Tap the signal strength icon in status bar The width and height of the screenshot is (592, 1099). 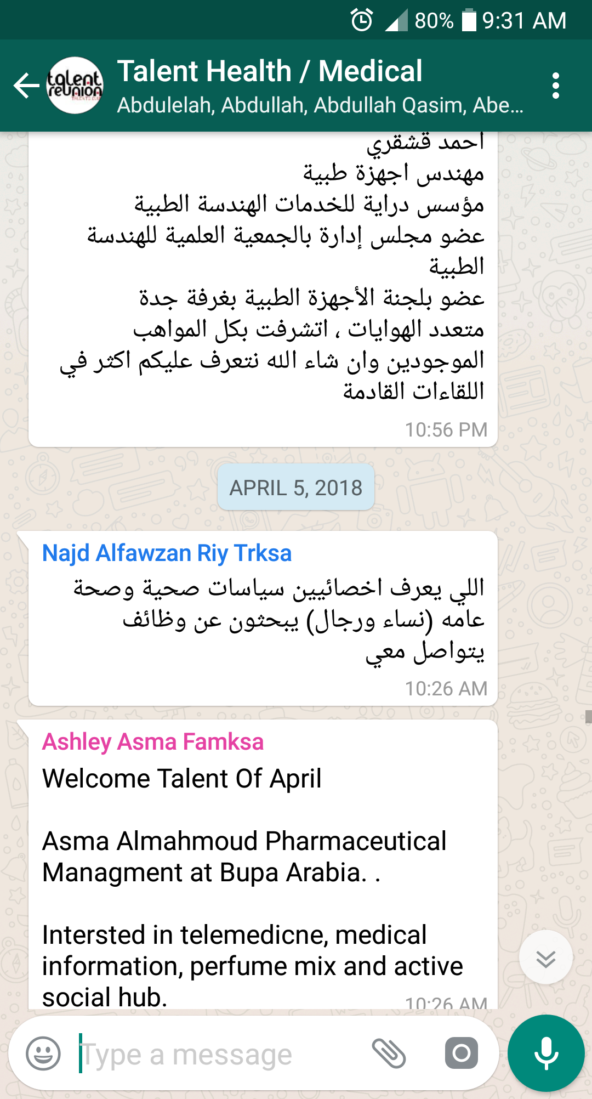pos(396,21)
